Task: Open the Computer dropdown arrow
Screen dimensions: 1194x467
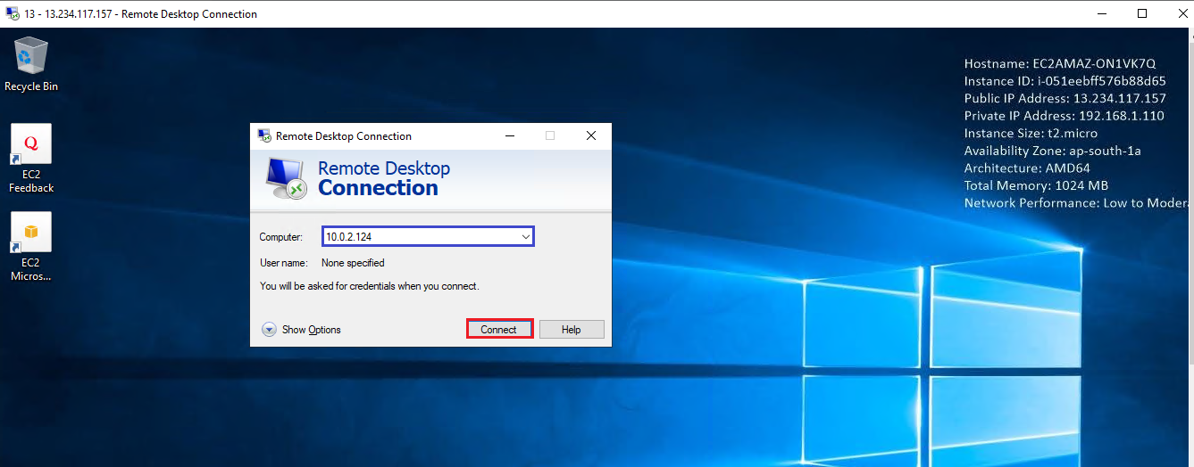Action: pyautogui.click(x=526, y=237)
